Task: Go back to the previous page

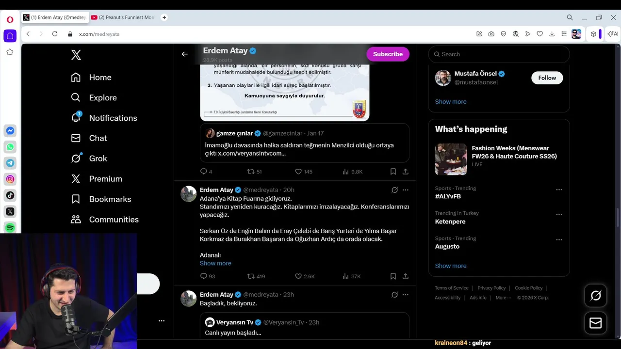Action: [x=28, y=34]
